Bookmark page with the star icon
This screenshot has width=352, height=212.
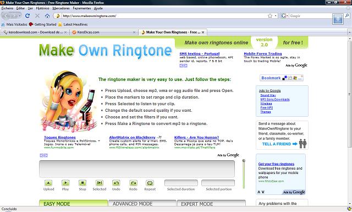point(270,16)
